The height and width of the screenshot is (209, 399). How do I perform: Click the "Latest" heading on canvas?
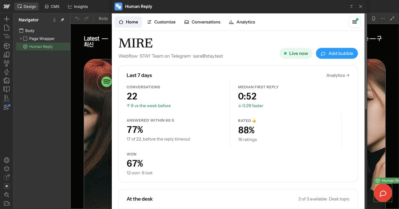coord(92,38)
